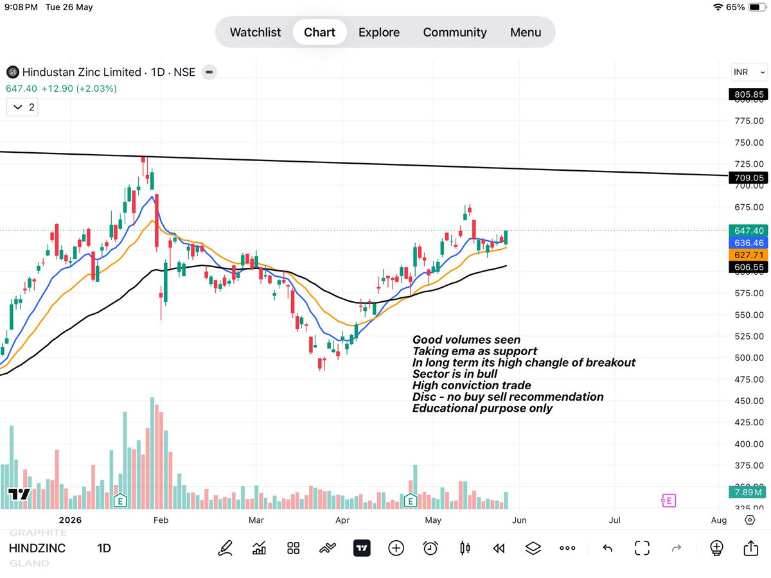Image resolution: width=771 pixels, height=578 pixels.
Task: Open the Menu tab
Action: [x=526, y=32]
